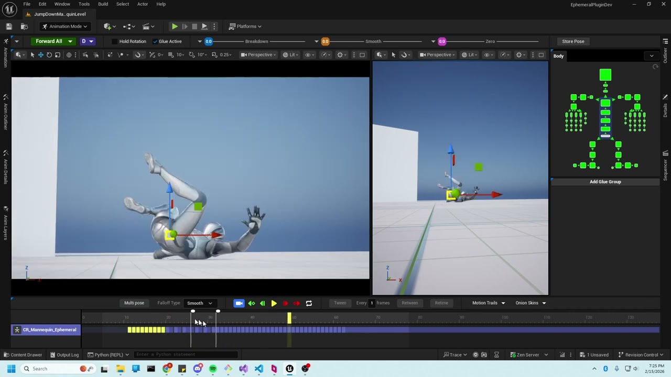Open the Animation Mode dropdown
671x377 pixels.
(x=64, y=26)
